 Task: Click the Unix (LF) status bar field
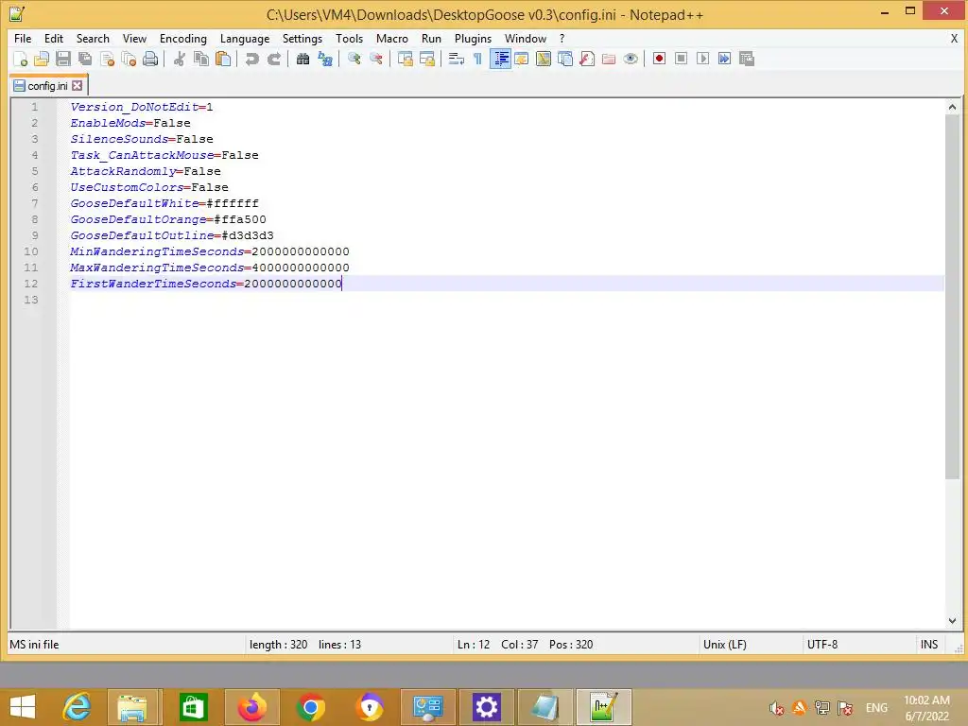tap(725, 645)
